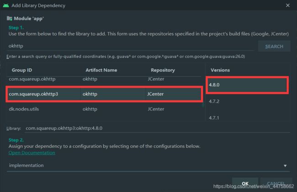297x192 pixels.
Task: Select the dk.nodes.utils row
Action: (104, 109)
